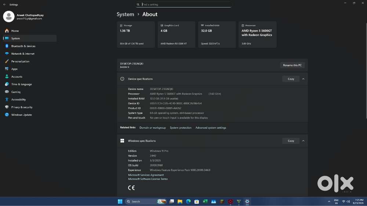Click the search magnifier icon in Settings

(138, 4)
